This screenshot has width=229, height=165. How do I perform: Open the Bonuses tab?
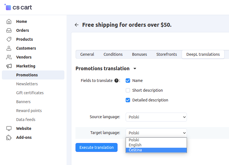[x=140, y=54]
